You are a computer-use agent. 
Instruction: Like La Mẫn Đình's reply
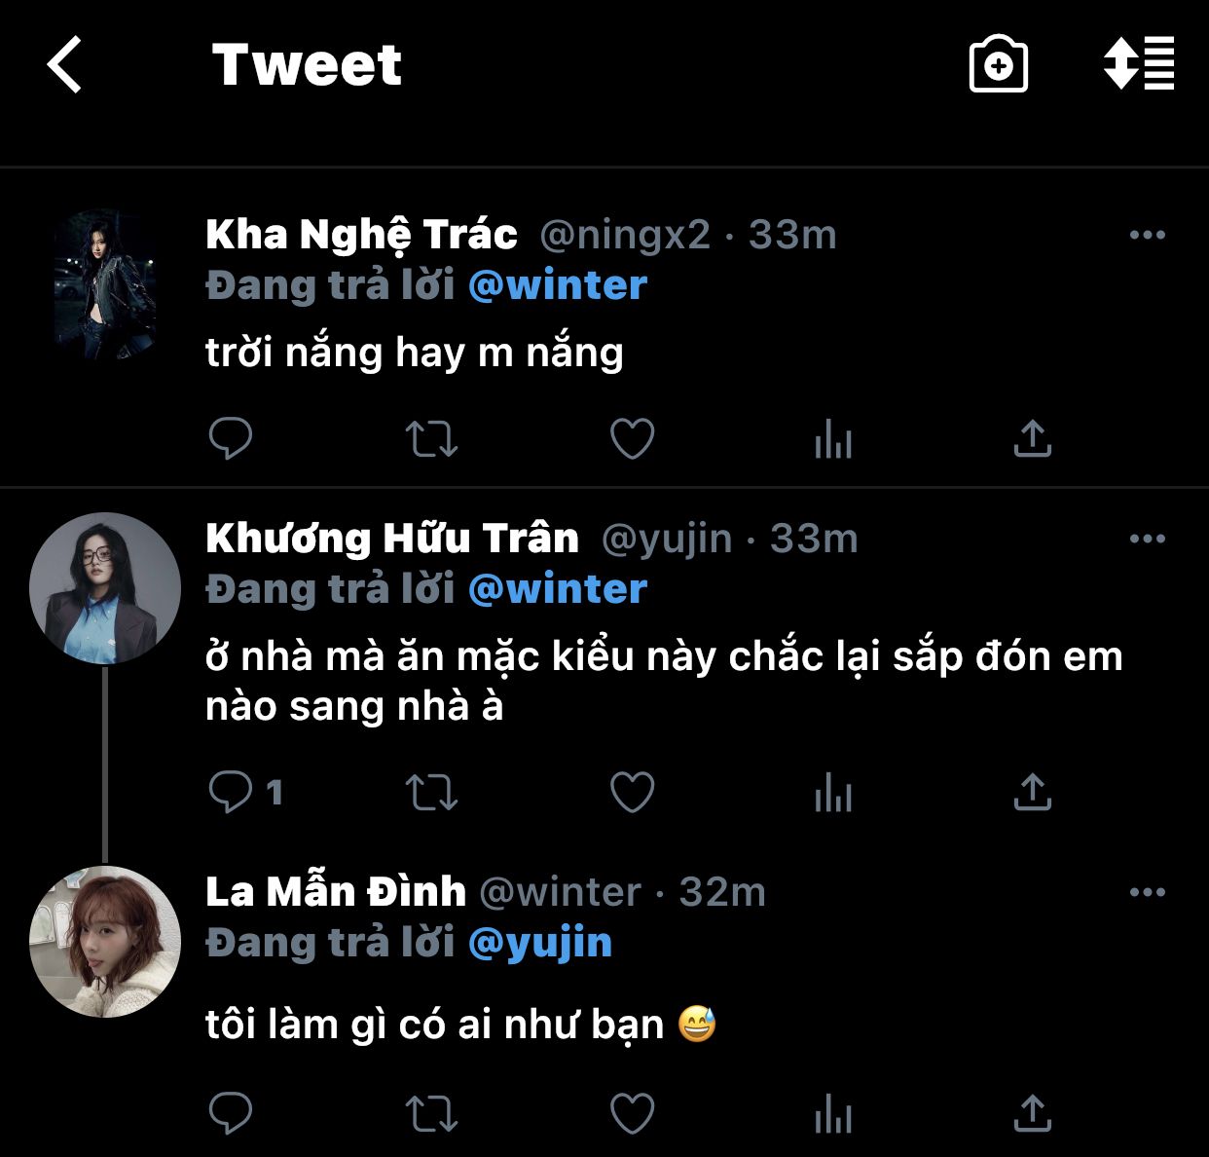pyautogui.click(x=632, y=1112)
